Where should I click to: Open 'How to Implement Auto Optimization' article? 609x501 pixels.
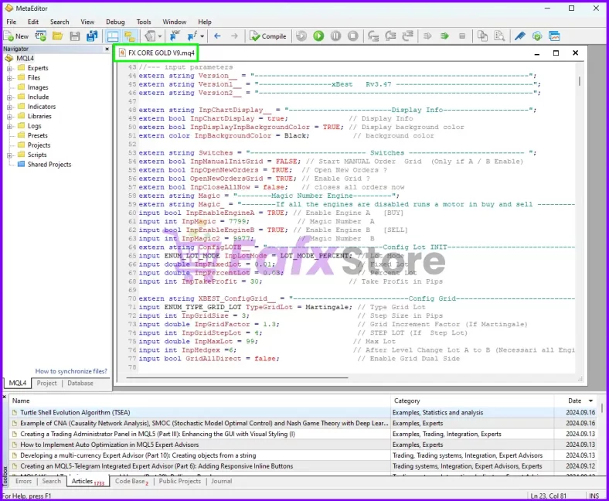coord(109,445)
